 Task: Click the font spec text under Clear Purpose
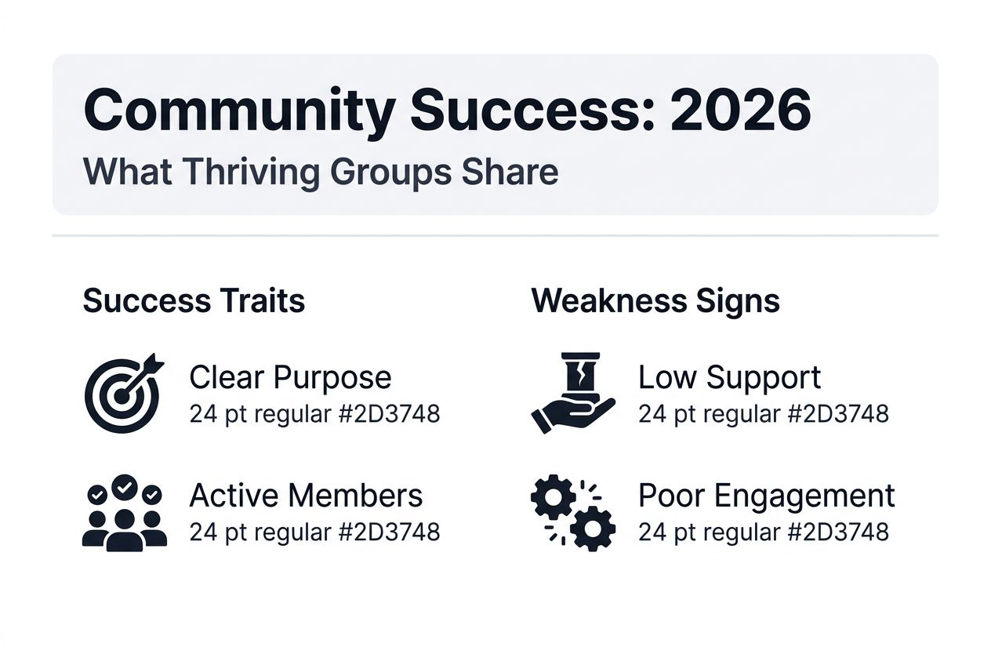pyautogui.click(x=314, y=413)
